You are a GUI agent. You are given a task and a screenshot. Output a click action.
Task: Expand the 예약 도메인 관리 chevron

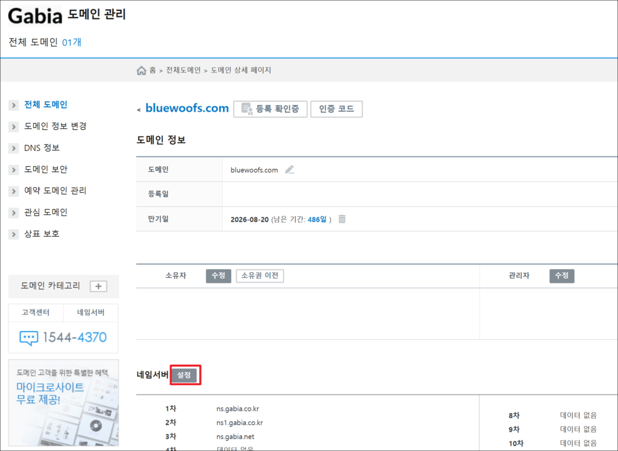tap(13, 191)
